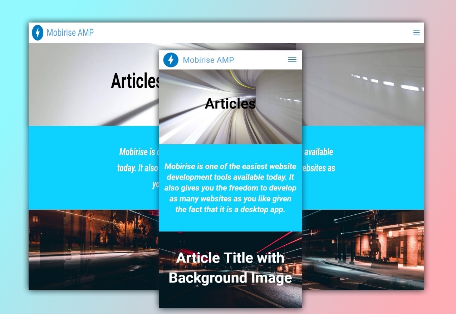Screen dimensions: 456x314
Task: Open the hamburger menu in desktop preview
Action: tap(416, 33)
